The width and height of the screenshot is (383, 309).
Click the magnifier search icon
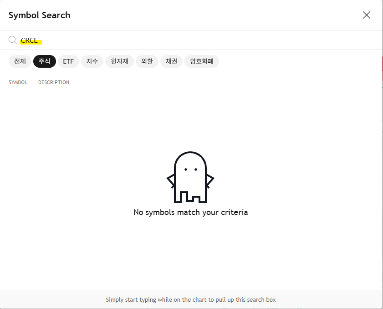tap(13, 40)
